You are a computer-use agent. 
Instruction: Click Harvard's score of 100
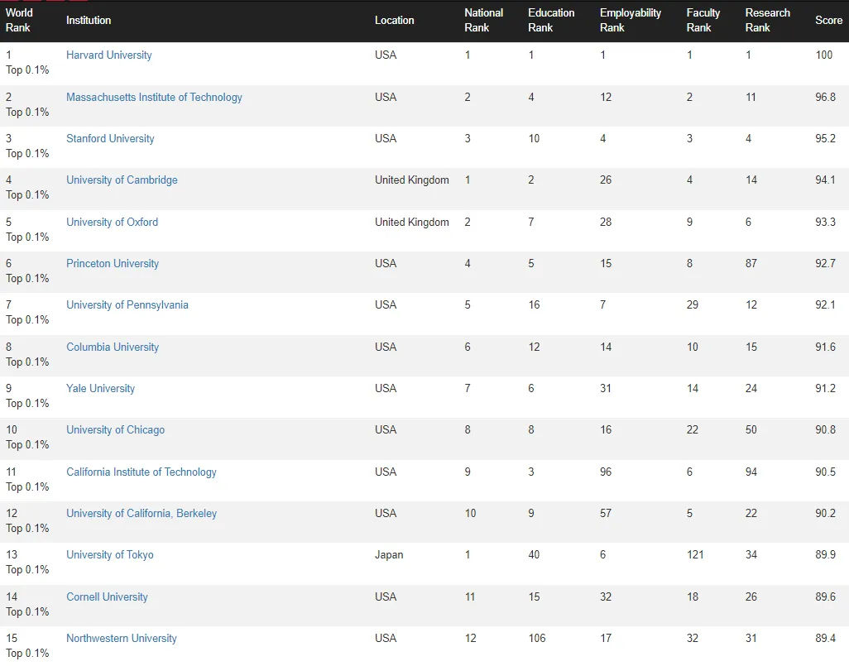pyautogui.click(x=823, y=55)
